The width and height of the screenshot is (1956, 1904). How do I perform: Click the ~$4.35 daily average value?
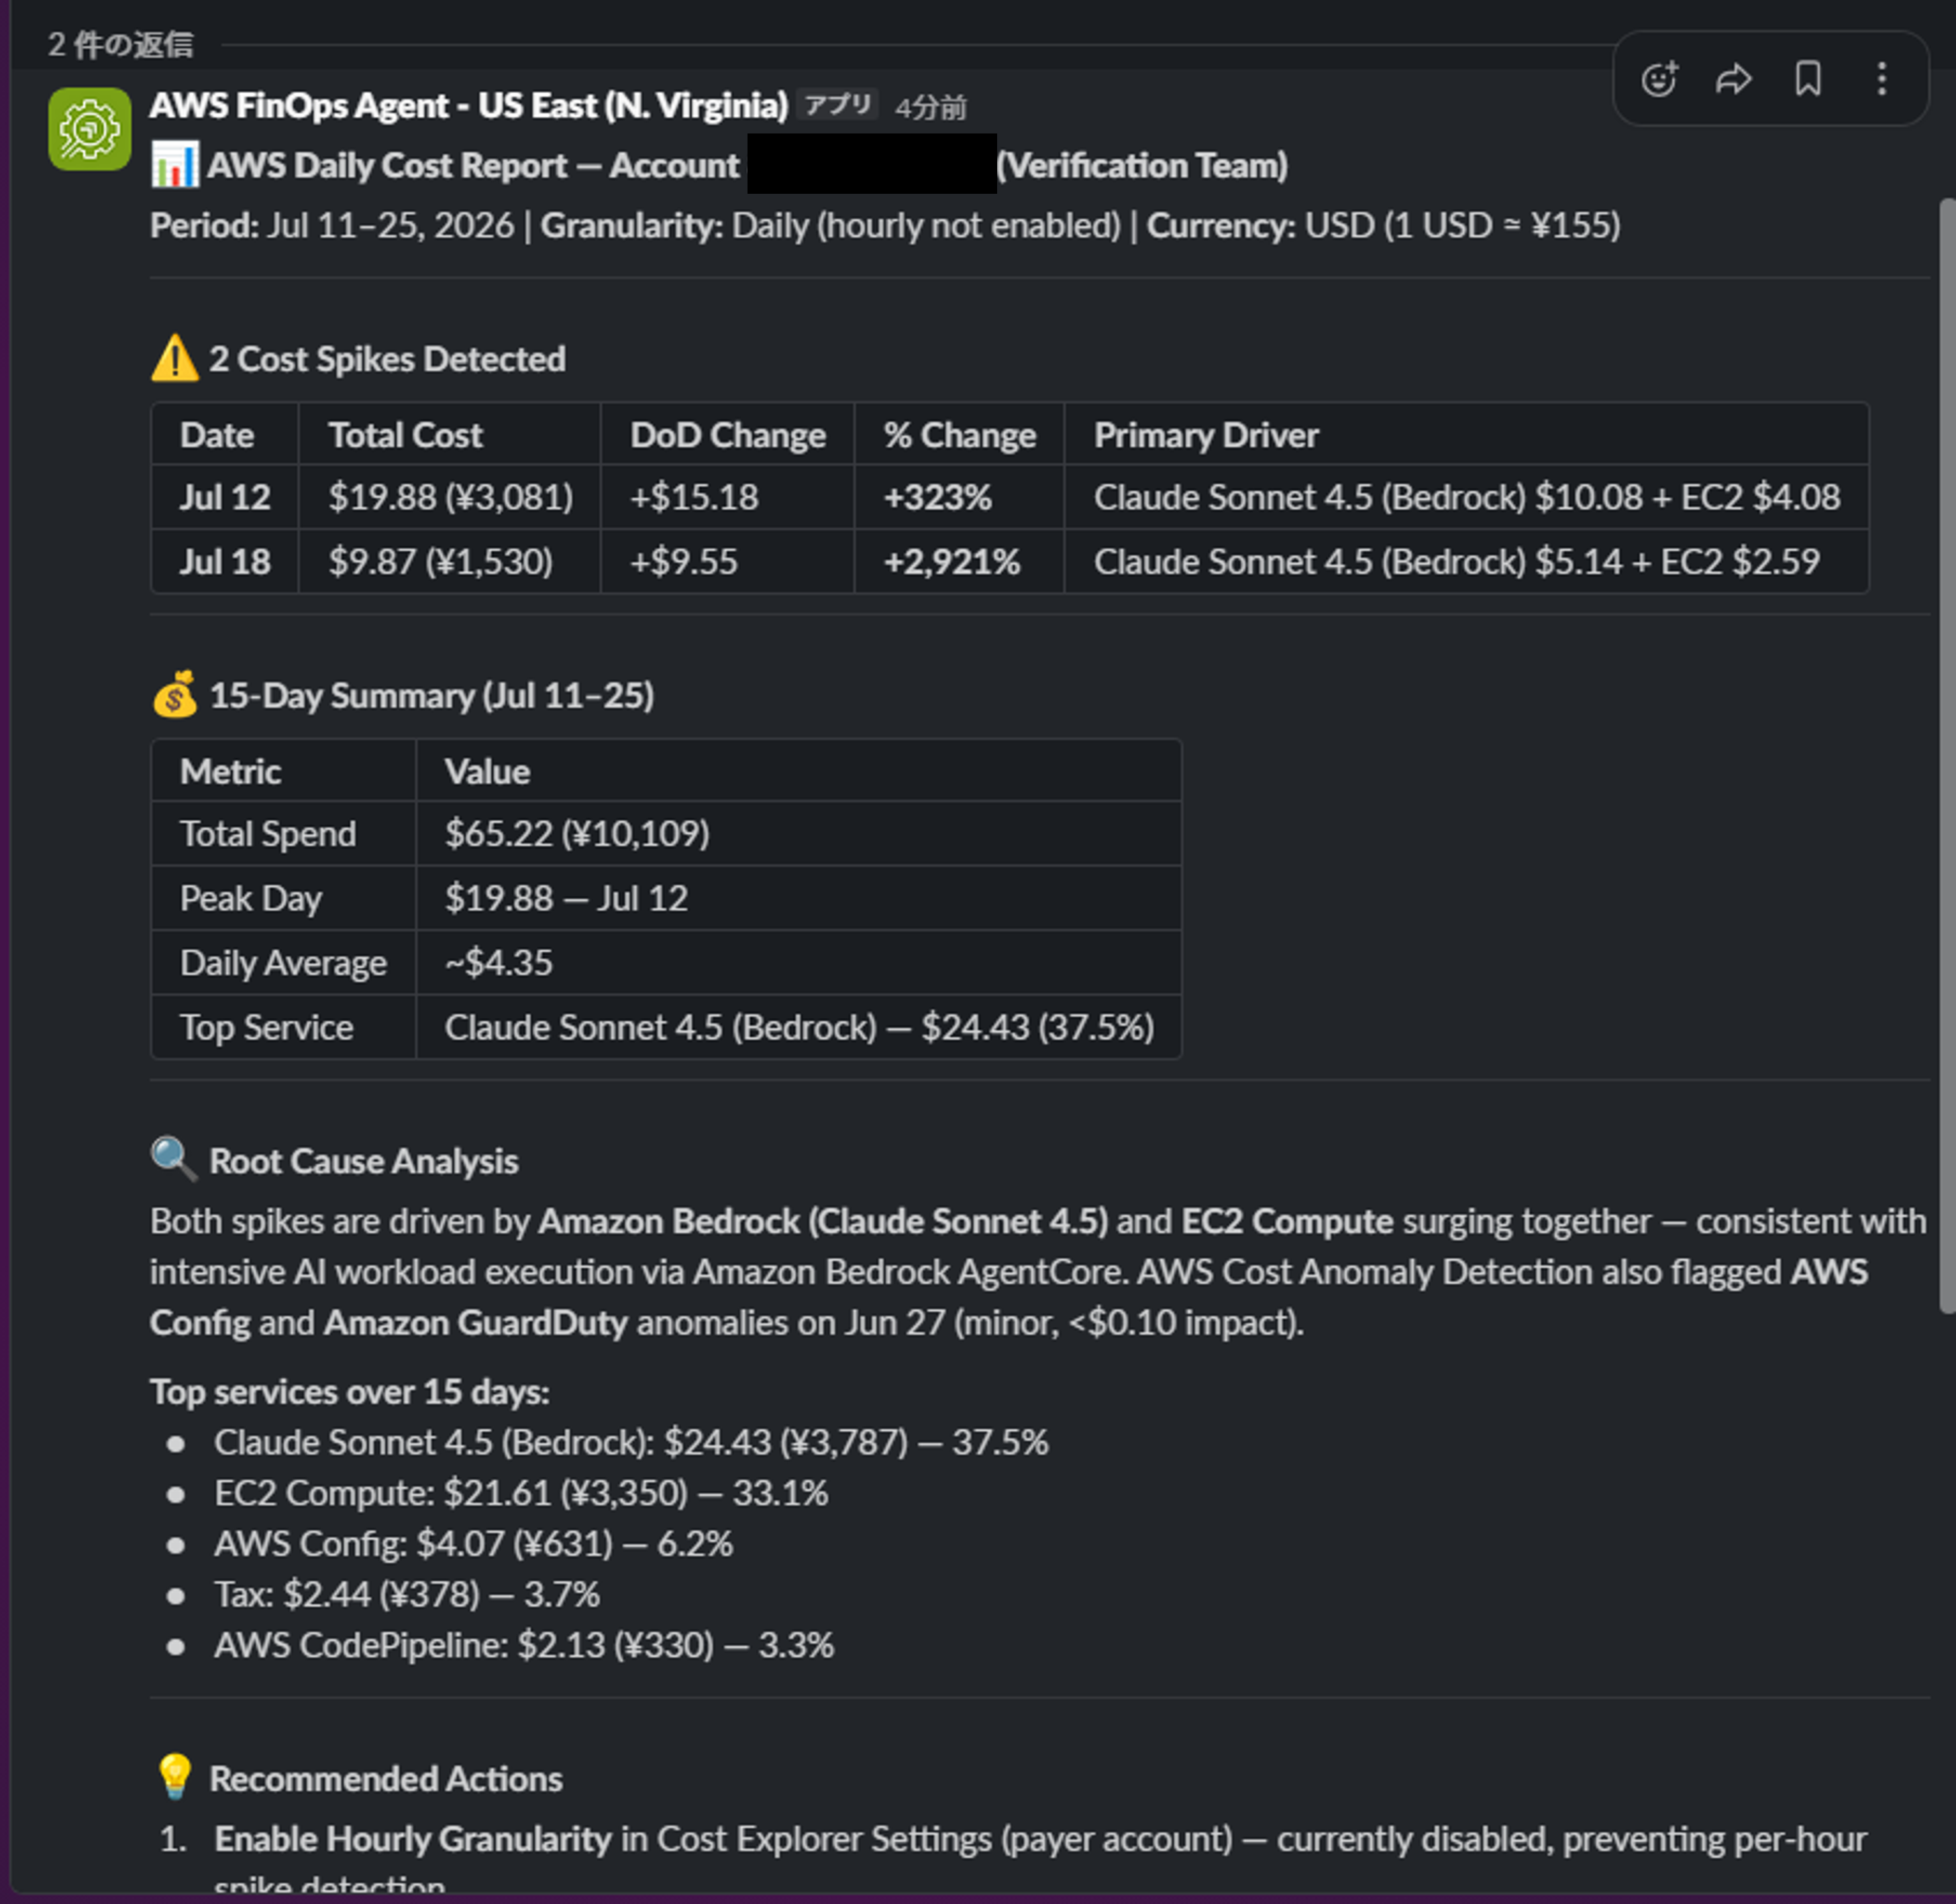tap(499, 962)
